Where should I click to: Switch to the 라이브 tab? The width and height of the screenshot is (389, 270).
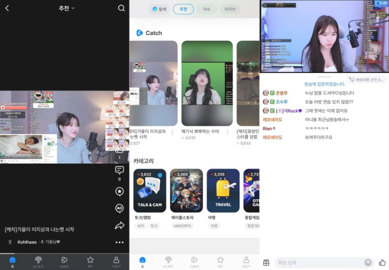tap(230, 9)
